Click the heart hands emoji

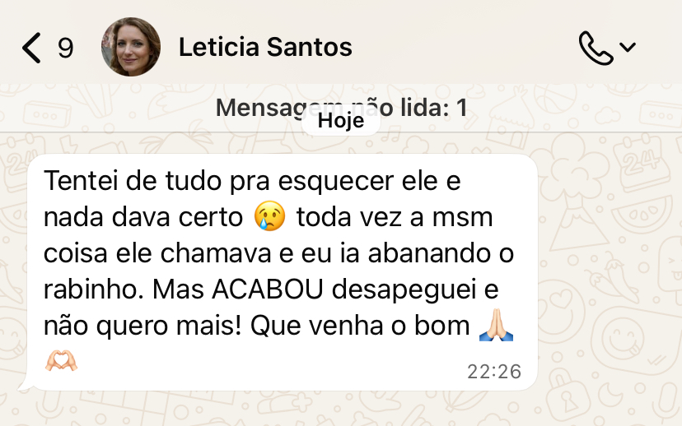pyautogui.click(x=61, y=361)
